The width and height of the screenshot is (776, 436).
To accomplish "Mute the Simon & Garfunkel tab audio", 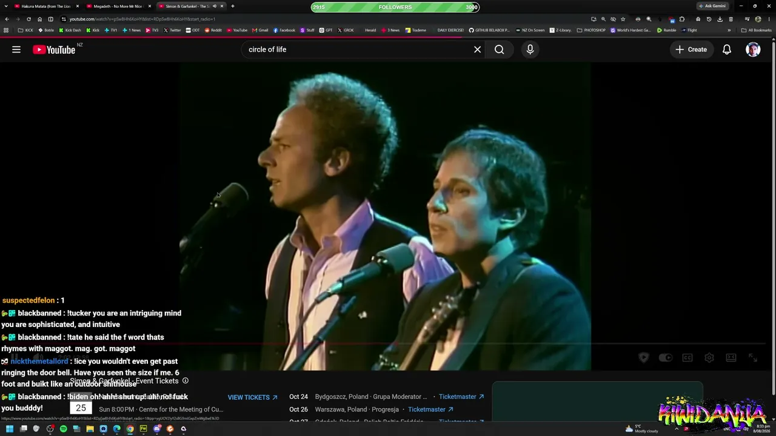I will (214, 6).
